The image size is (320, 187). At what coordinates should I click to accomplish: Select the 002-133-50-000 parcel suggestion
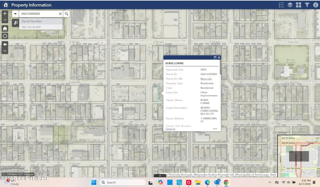tap(31, 27)
